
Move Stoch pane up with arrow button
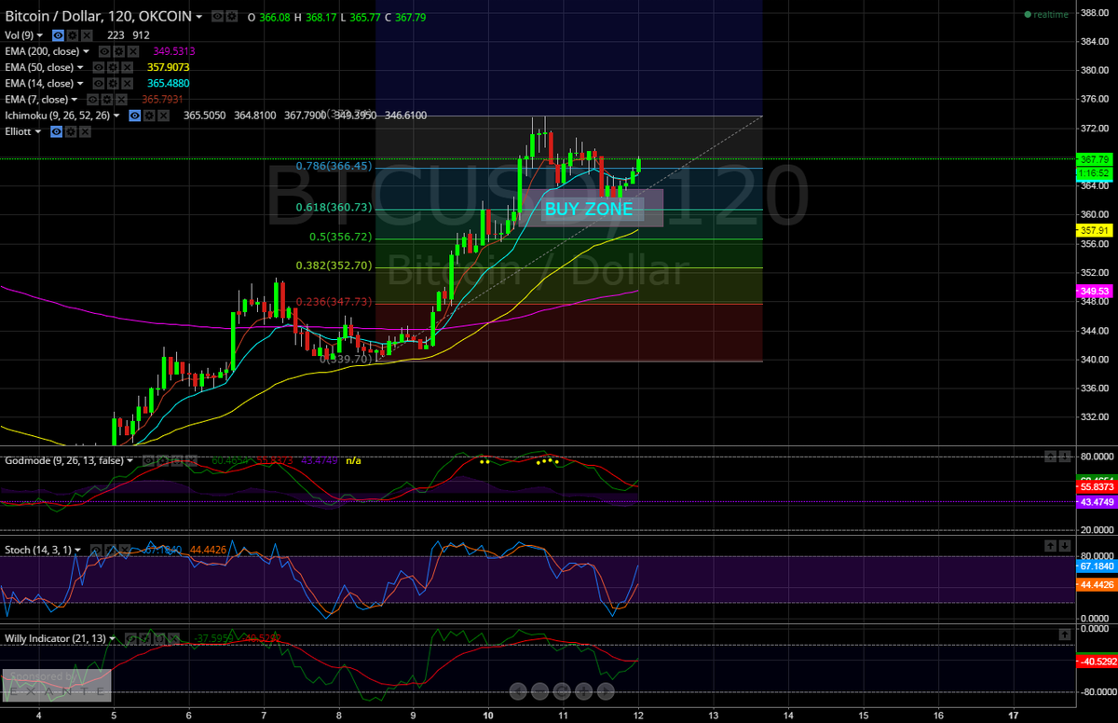(1050, 544)
